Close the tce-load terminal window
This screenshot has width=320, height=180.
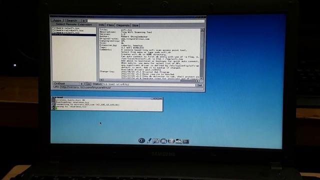[x=161, y=98]
